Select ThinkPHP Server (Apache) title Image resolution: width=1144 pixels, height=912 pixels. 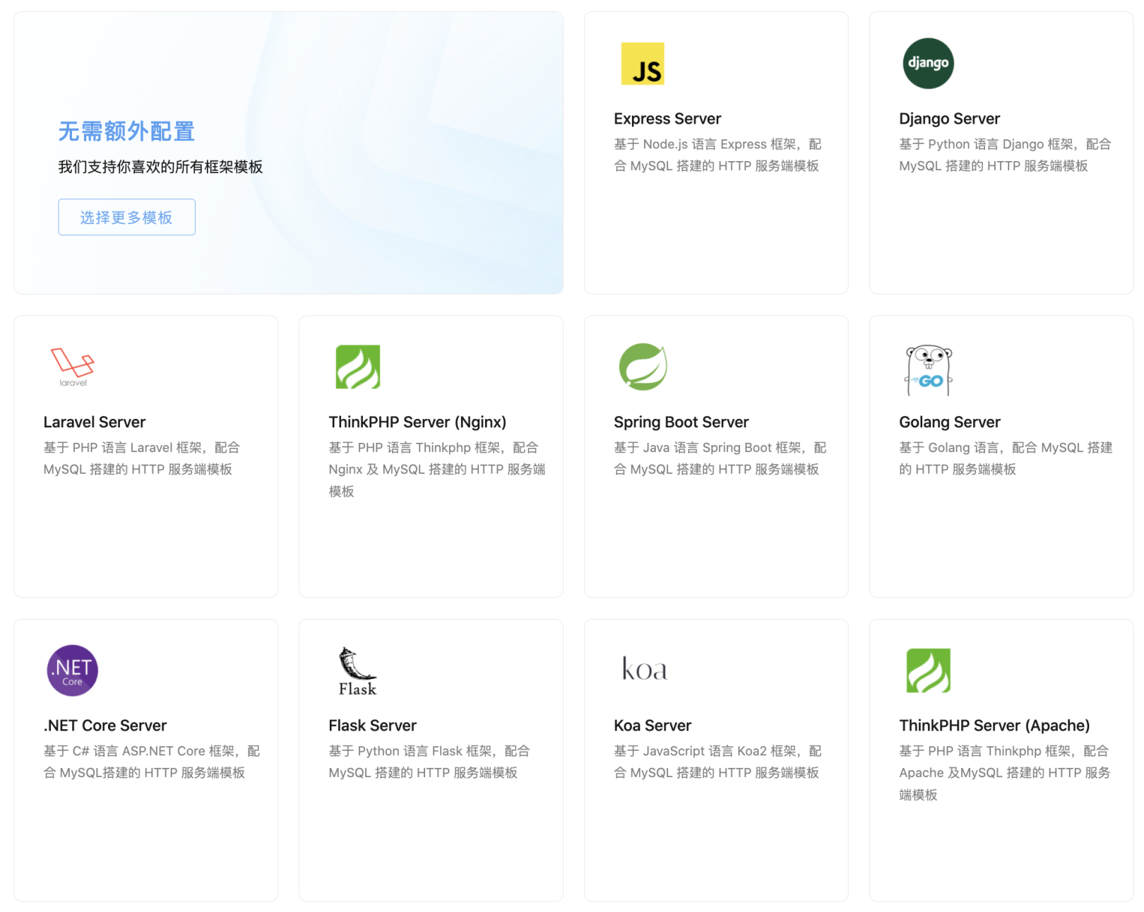(x=994, y=726)
